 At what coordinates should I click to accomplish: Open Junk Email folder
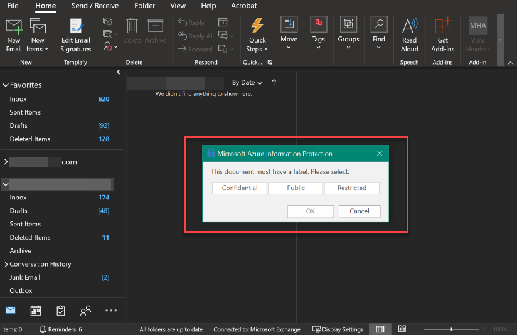point(60,277)
